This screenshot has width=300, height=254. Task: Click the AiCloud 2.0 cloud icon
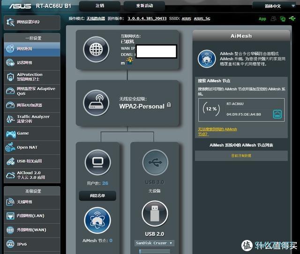click(x=10, y=175)
